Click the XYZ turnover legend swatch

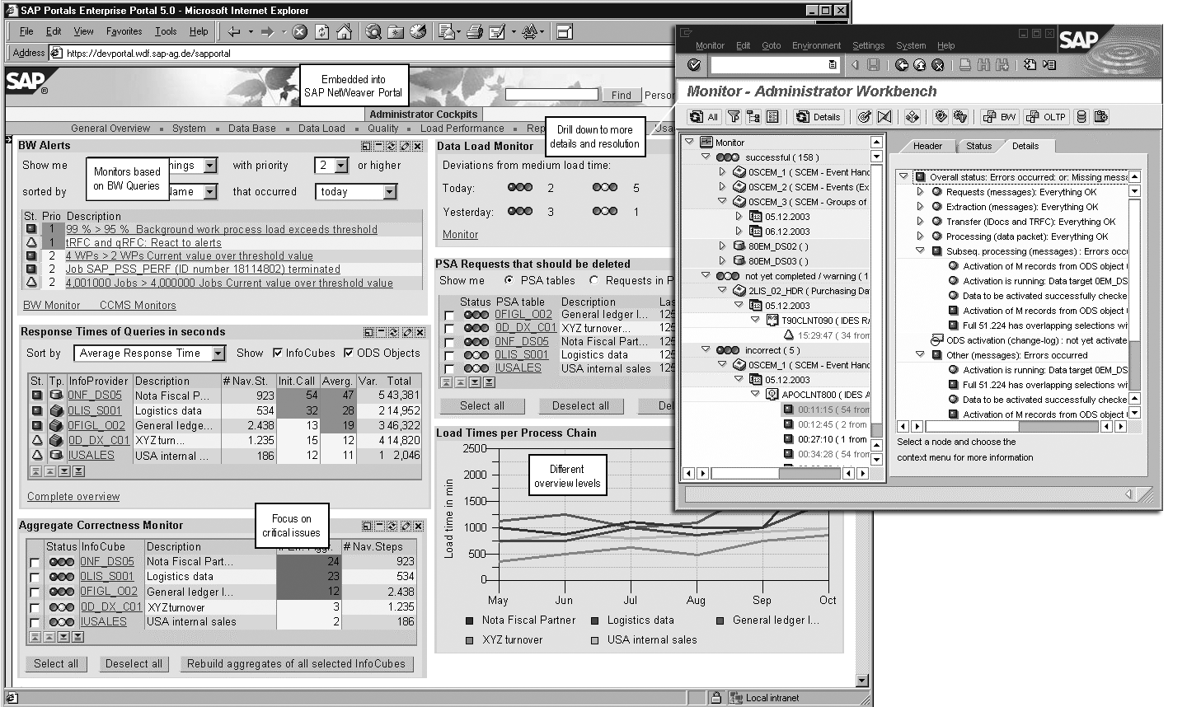pyautogui.click(x=469, y=640)
